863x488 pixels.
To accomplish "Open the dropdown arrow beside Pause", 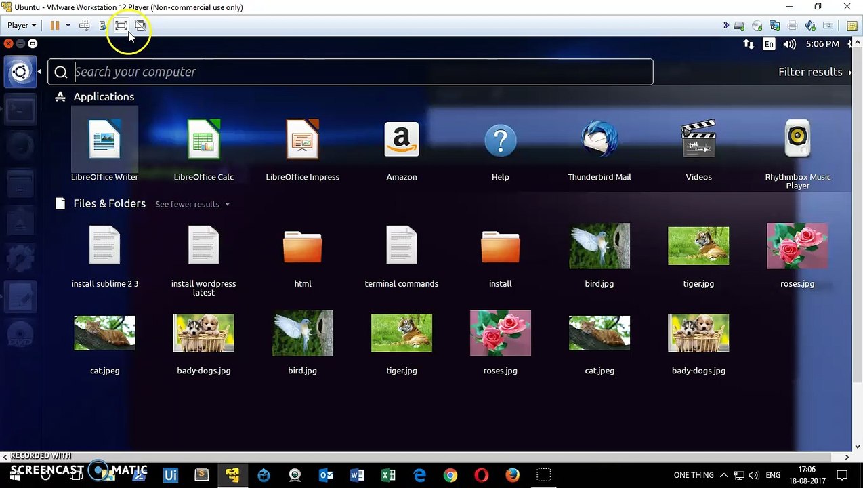I will 68,25.
